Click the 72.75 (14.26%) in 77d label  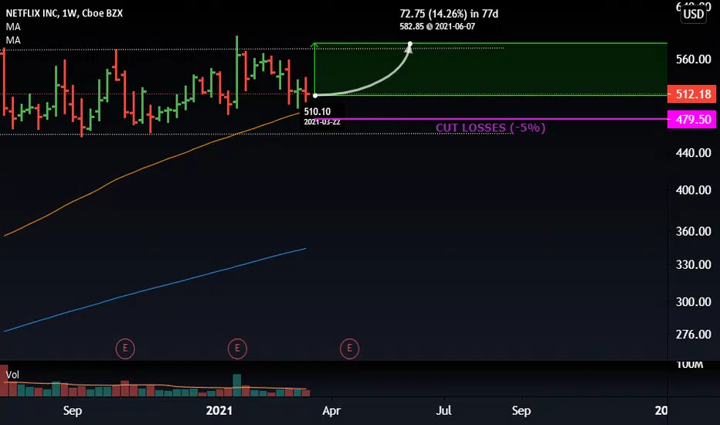pyautogui.click(x=449, y=14)
